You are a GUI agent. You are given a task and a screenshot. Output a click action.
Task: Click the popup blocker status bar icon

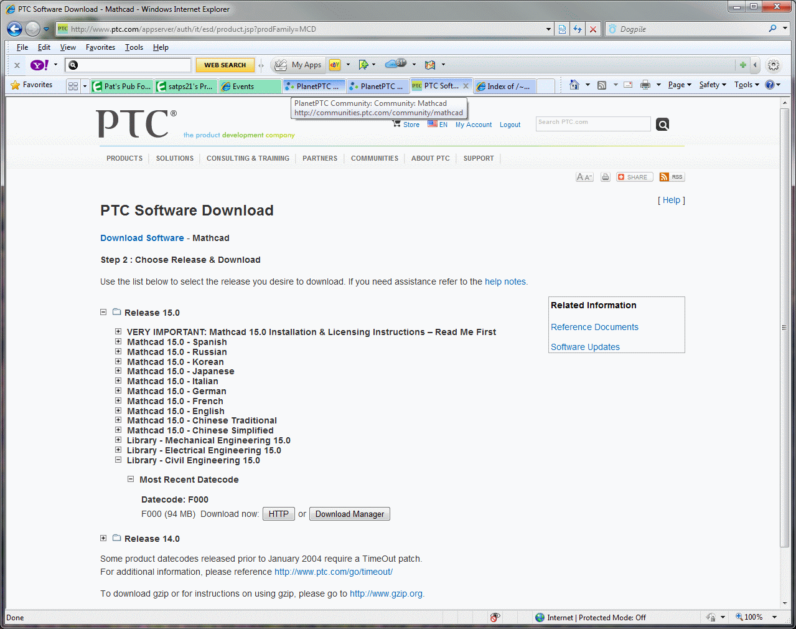pyautogui.click(x=495, y=617)
